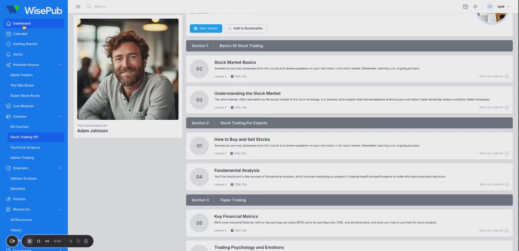Click the Scanners sidebar icon
519x251 pixels.
9,168
